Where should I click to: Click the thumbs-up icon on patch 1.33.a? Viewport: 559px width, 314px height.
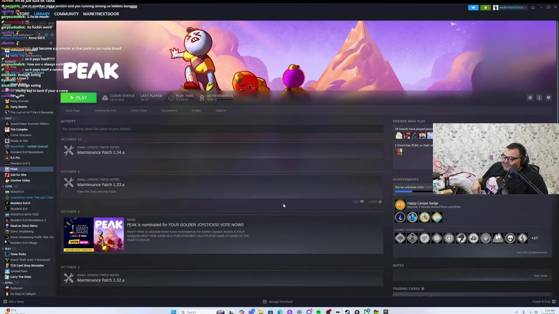pos(380,201)
